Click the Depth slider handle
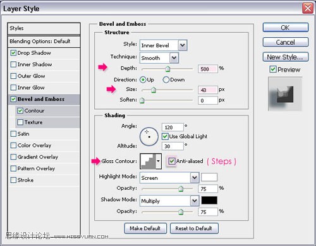The height and width of the screenshot is (246, 316). click(167, 69)
